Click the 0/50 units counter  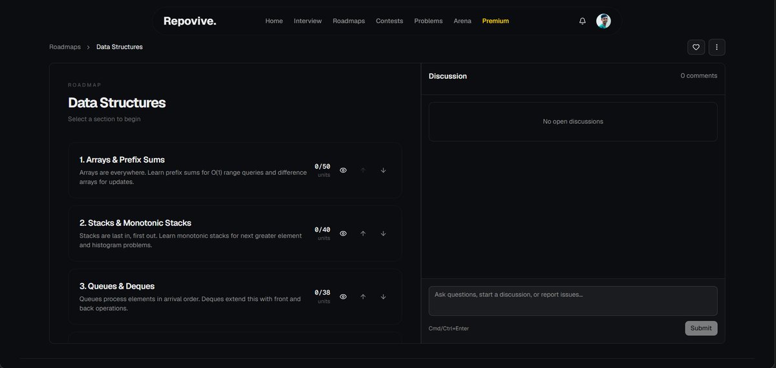(x=323, y=170)
